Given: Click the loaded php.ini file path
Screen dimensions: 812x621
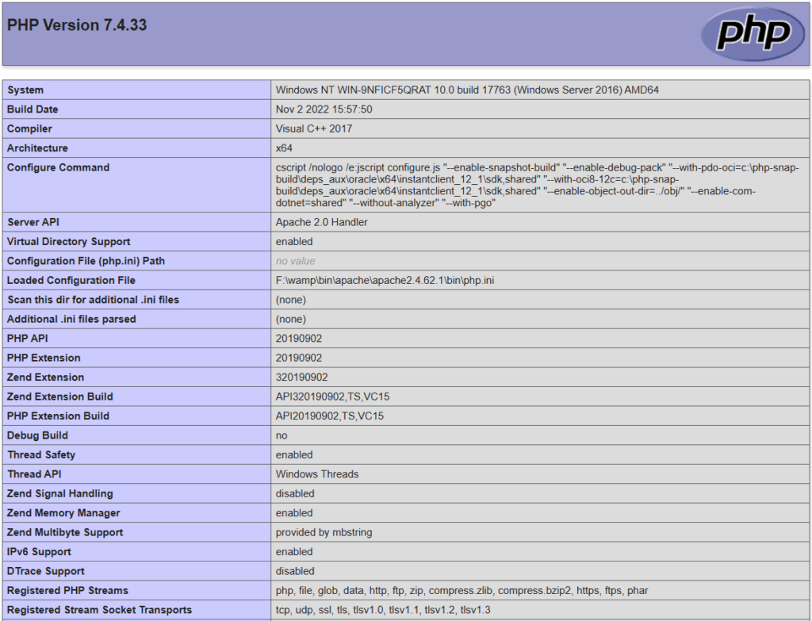Looking at the screenshot, I should point(385,280).
